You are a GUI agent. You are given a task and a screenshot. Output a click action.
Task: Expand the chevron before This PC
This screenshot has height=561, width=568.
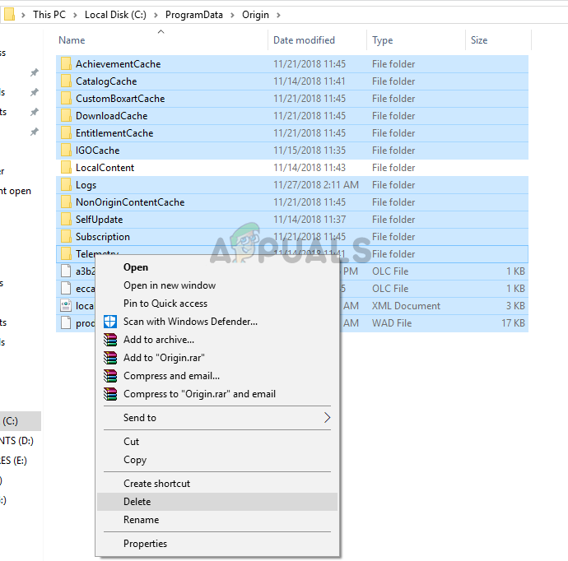(23, 15)
